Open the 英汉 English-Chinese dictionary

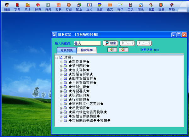[130, 7]
